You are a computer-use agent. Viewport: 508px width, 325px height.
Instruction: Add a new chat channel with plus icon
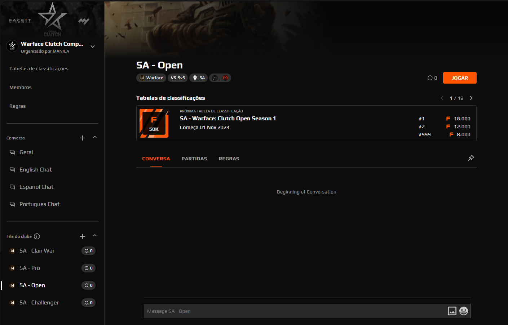coord(82,138)
